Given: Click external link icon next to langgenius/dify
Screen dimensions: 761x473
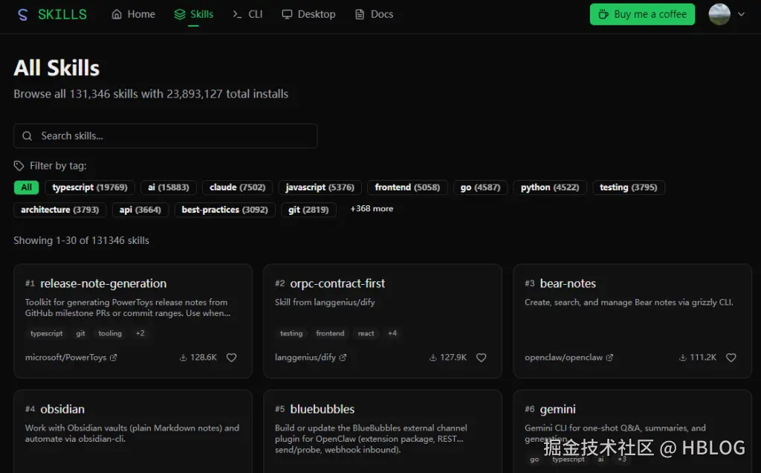Looking at the screenshot, I should click(x=343, y=358).
